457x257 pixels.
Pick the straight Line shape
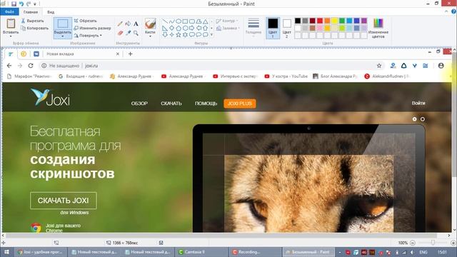(x=165, y=21)
